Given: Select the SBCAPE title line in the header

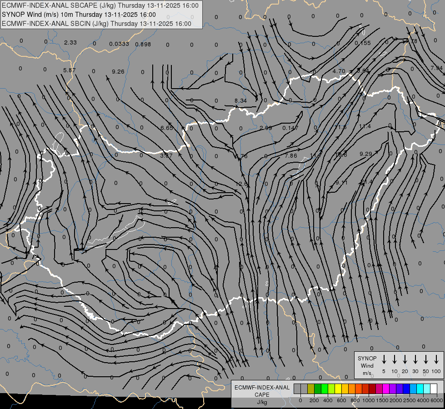Looking at the screenshot, I should (x=100, y=5).
